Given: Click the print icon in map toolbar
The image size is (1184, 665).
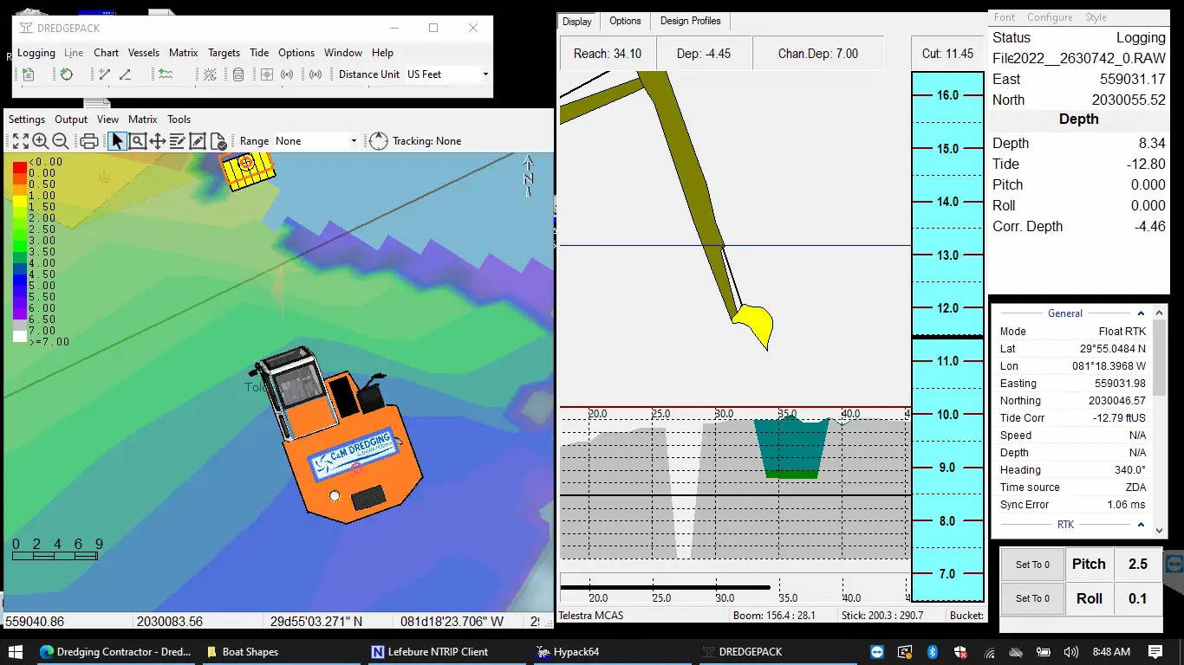Looking at the screenshot, I should pyautogui.click(x=88, y=141).
